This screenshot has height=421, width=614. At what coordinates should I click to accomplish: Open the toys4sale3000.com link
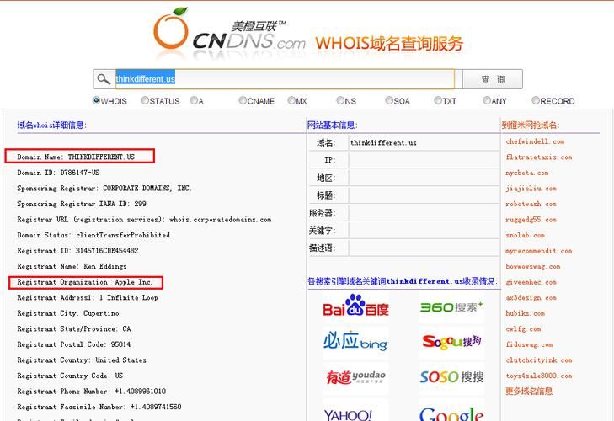539,376
